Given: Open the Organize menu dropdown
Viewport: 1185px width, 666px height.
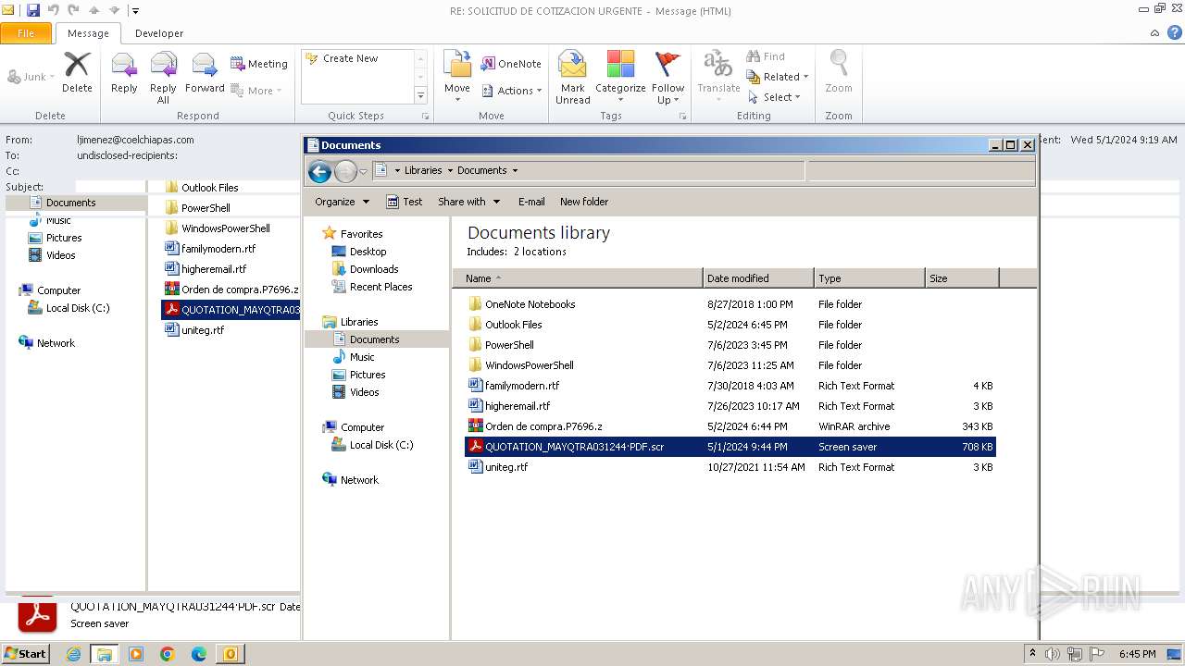Looking at the screenshot, I should point(342,202).
